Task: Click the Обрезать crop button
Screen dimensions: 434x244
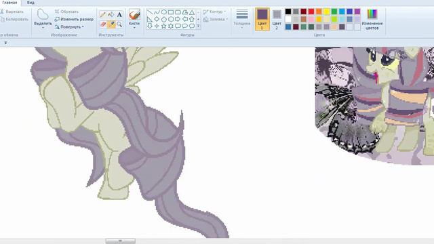Action: [66, 12]
